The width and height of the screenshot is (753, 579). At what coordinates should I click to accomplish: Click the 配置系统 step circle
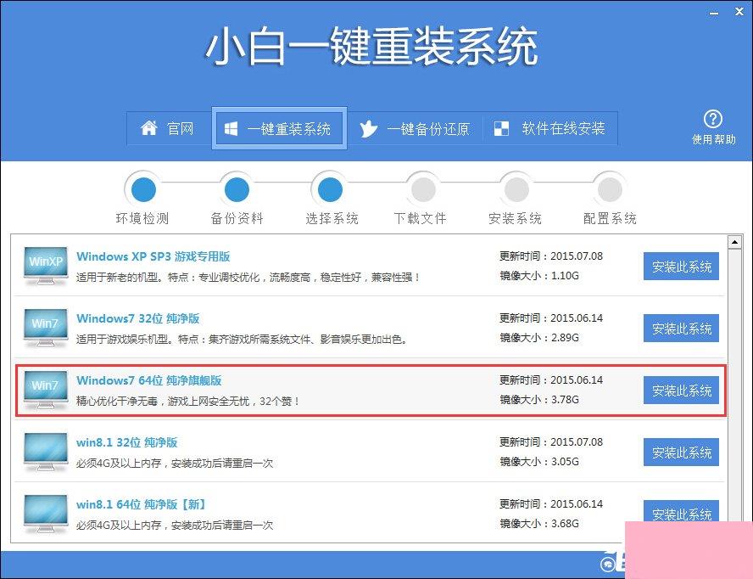(610, 189)
